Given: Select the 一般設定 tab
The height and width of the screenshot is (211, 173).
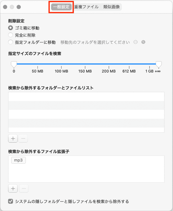Looking at the screenshot, I should click(x=61, y=7).
